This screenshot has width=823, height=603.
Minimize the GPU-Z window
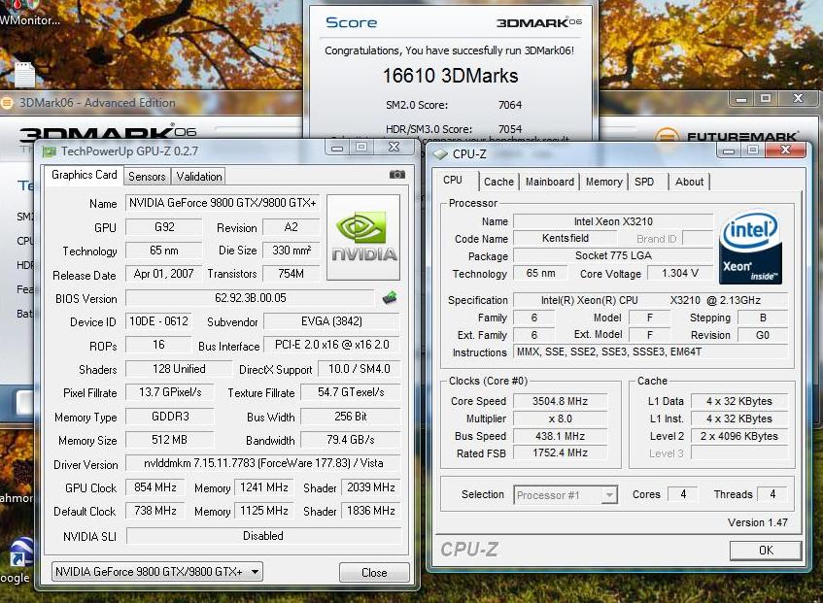pyautogui.click(x=337, y=148)
